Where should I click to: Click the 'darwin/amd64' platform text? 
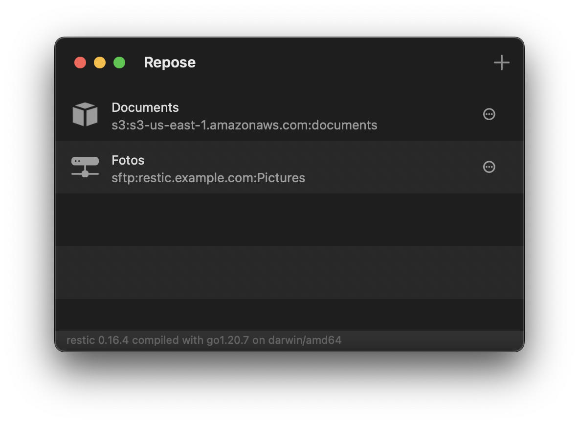tap(304, 340)
